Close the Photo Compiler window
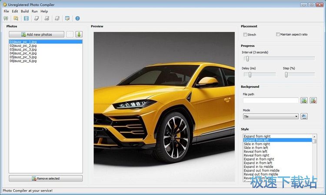The image size is (326, 195). click(319, 5)
